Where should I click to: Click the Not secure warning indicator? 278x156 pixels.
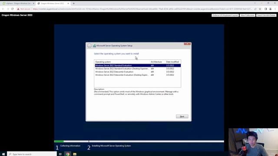(x=24, y=9)
